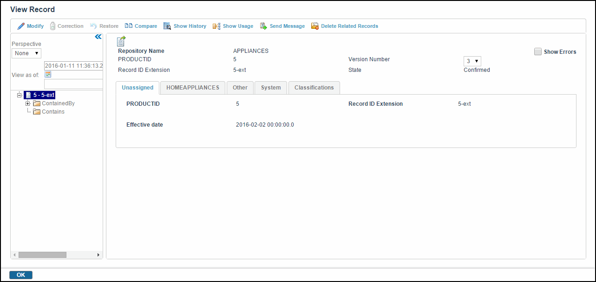
Task: Click the horizontal scrollbar thumb in tree panel
Action: pos(42,255)
